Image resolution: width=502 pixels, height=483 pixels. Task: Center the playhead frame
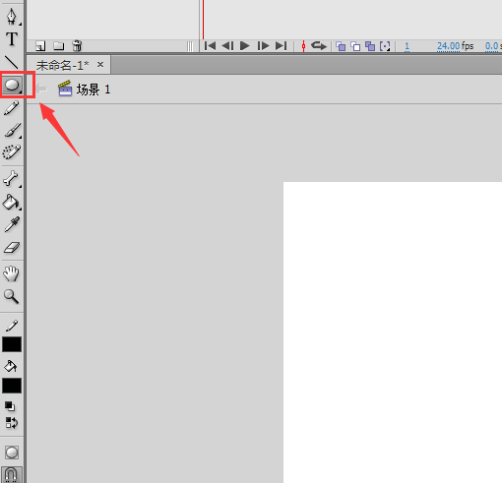[303, 46]
